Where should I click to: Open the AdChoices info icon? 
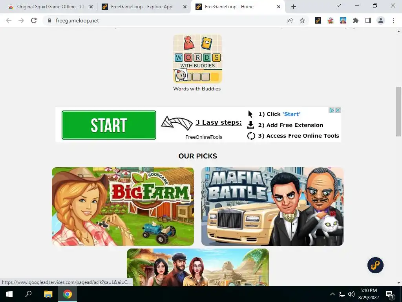click(x=332, y=110)
